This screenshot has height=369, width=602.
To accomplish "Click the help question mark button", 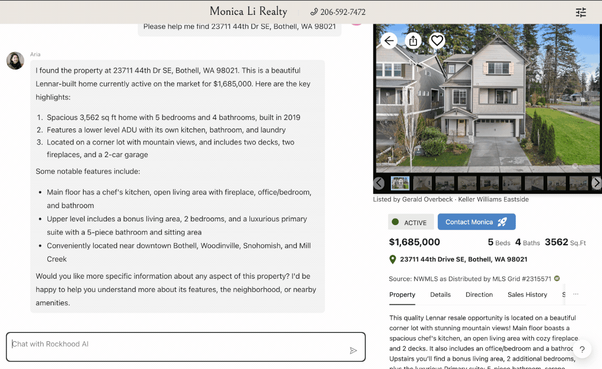I will [x=582, y=349].
